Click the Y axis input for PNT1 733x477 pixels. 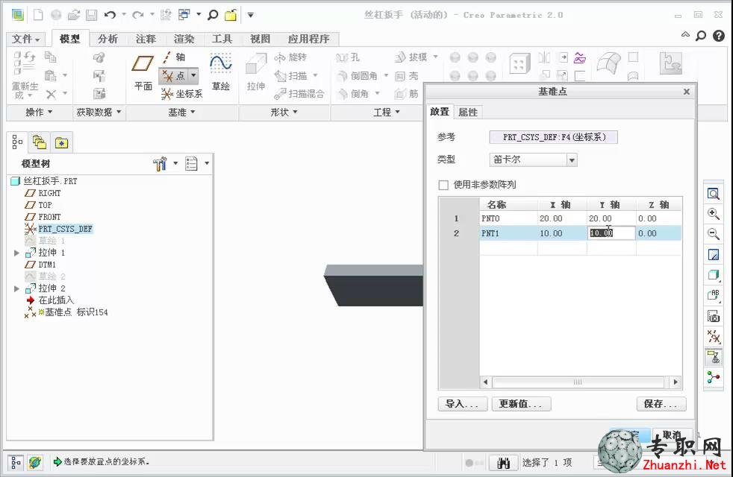[611, 233]
